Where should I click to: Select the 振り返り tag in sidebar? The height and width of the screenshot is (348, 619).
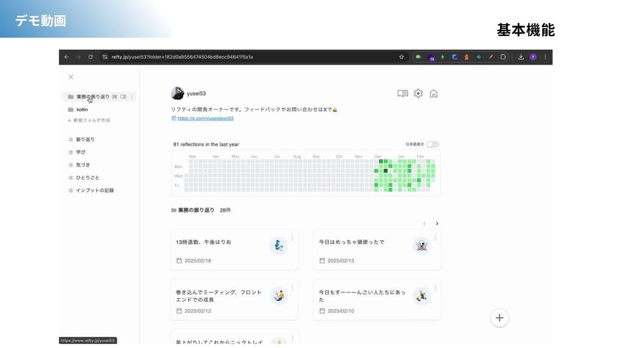click(x=85, y=139)
